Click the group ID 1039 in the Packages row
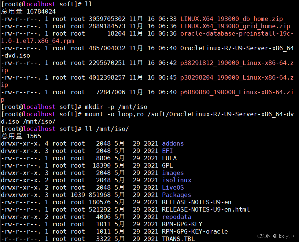Screen dimensions: 299x242 [78, 195]
